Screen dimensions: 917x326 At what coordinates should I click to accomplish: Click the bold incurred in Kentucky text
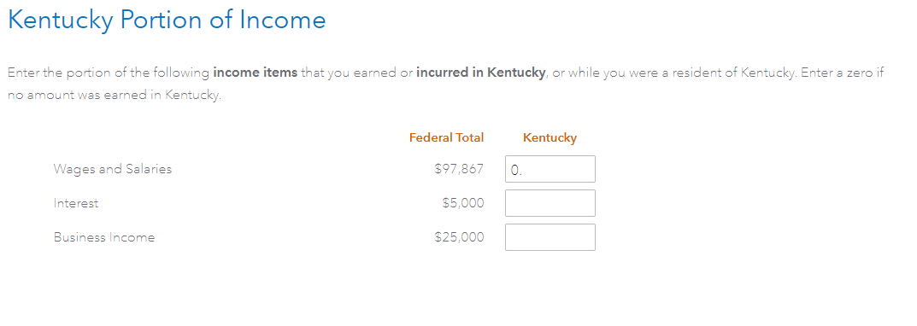pos(481,73)
